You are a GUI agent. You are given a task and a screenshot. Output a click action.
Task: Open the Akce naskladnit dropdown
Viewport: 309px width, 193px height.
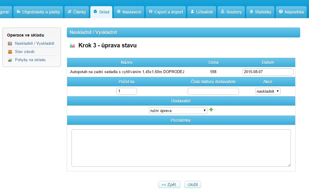(x=268, y=91)
